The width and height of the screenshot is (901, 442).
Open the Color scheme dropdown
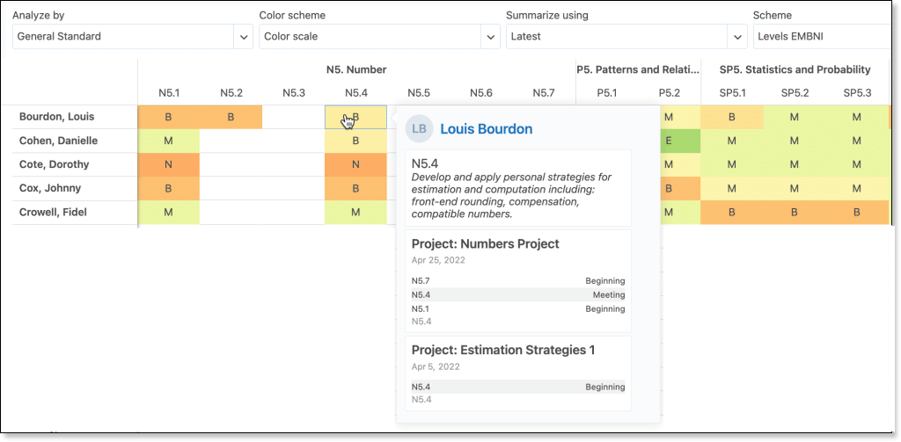380,37
